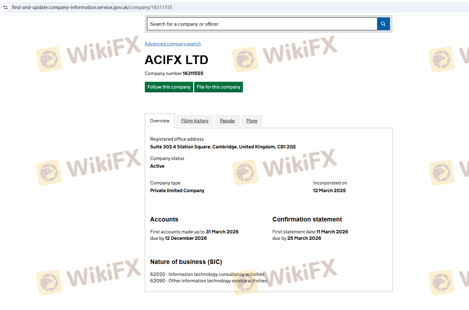Screen dimensions: 469x310
Task: Open site information icon in address bar
Action: tap(5, 7)
